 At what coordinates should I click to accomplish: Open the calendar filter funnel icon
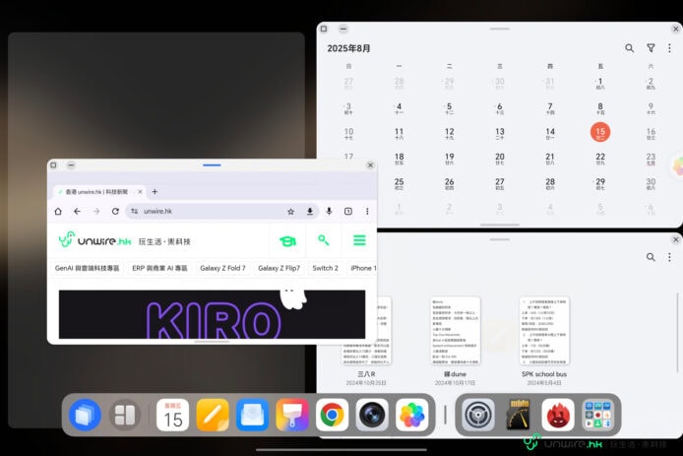pyautogui.click(x=651, y=47)
